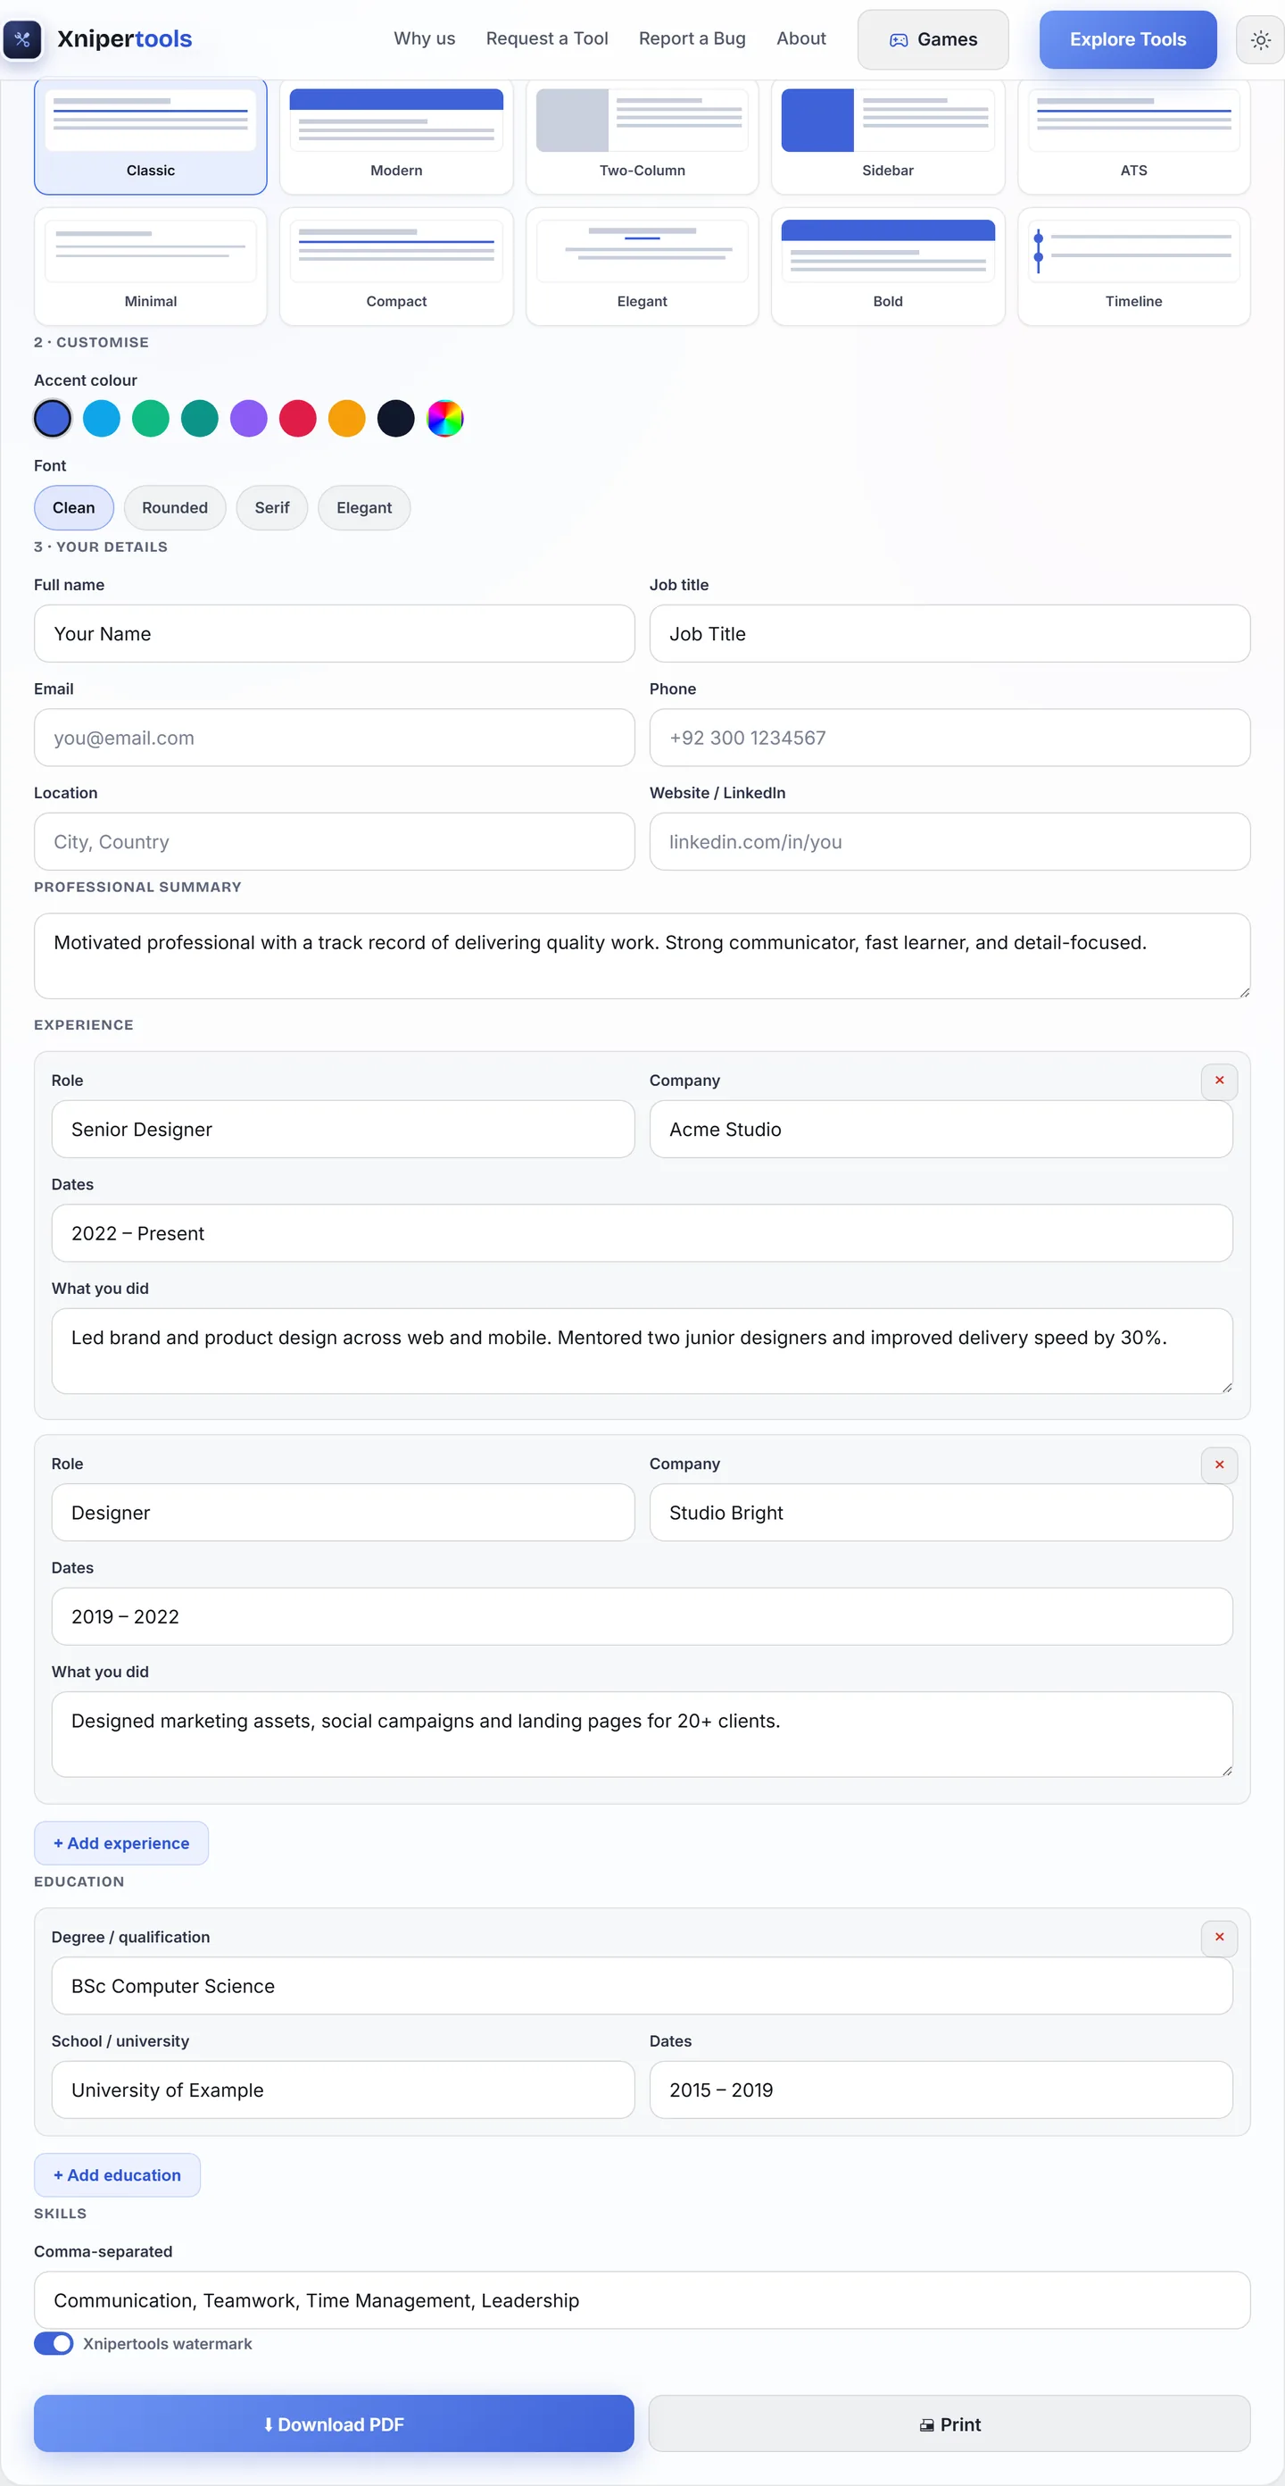Viewport: 1285px width, 2486px height.
Task: Select the Classic template thumbnail
Action: point(151,136)
